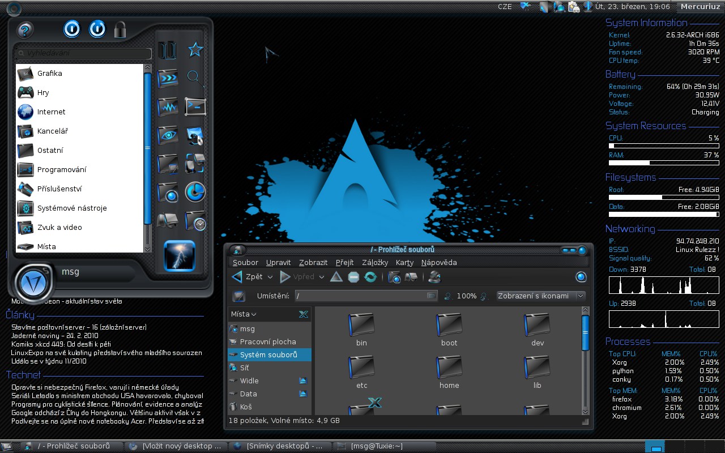This screenshot has height=453, width=725.
Task: Open the magnifier search icon in menu panel
Action: coord(195,78)
